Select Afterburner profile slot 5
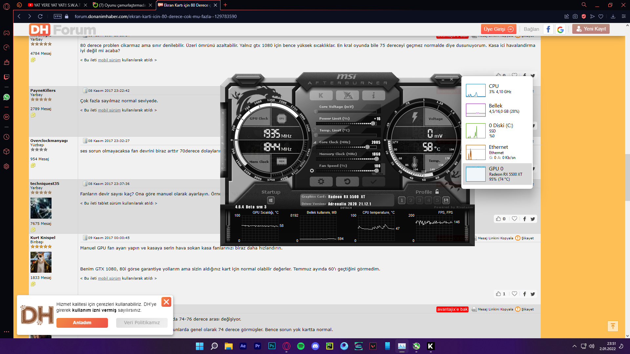The height and width of the screenshot is (354, 630). pyautogui.click(x=437, y=200)
